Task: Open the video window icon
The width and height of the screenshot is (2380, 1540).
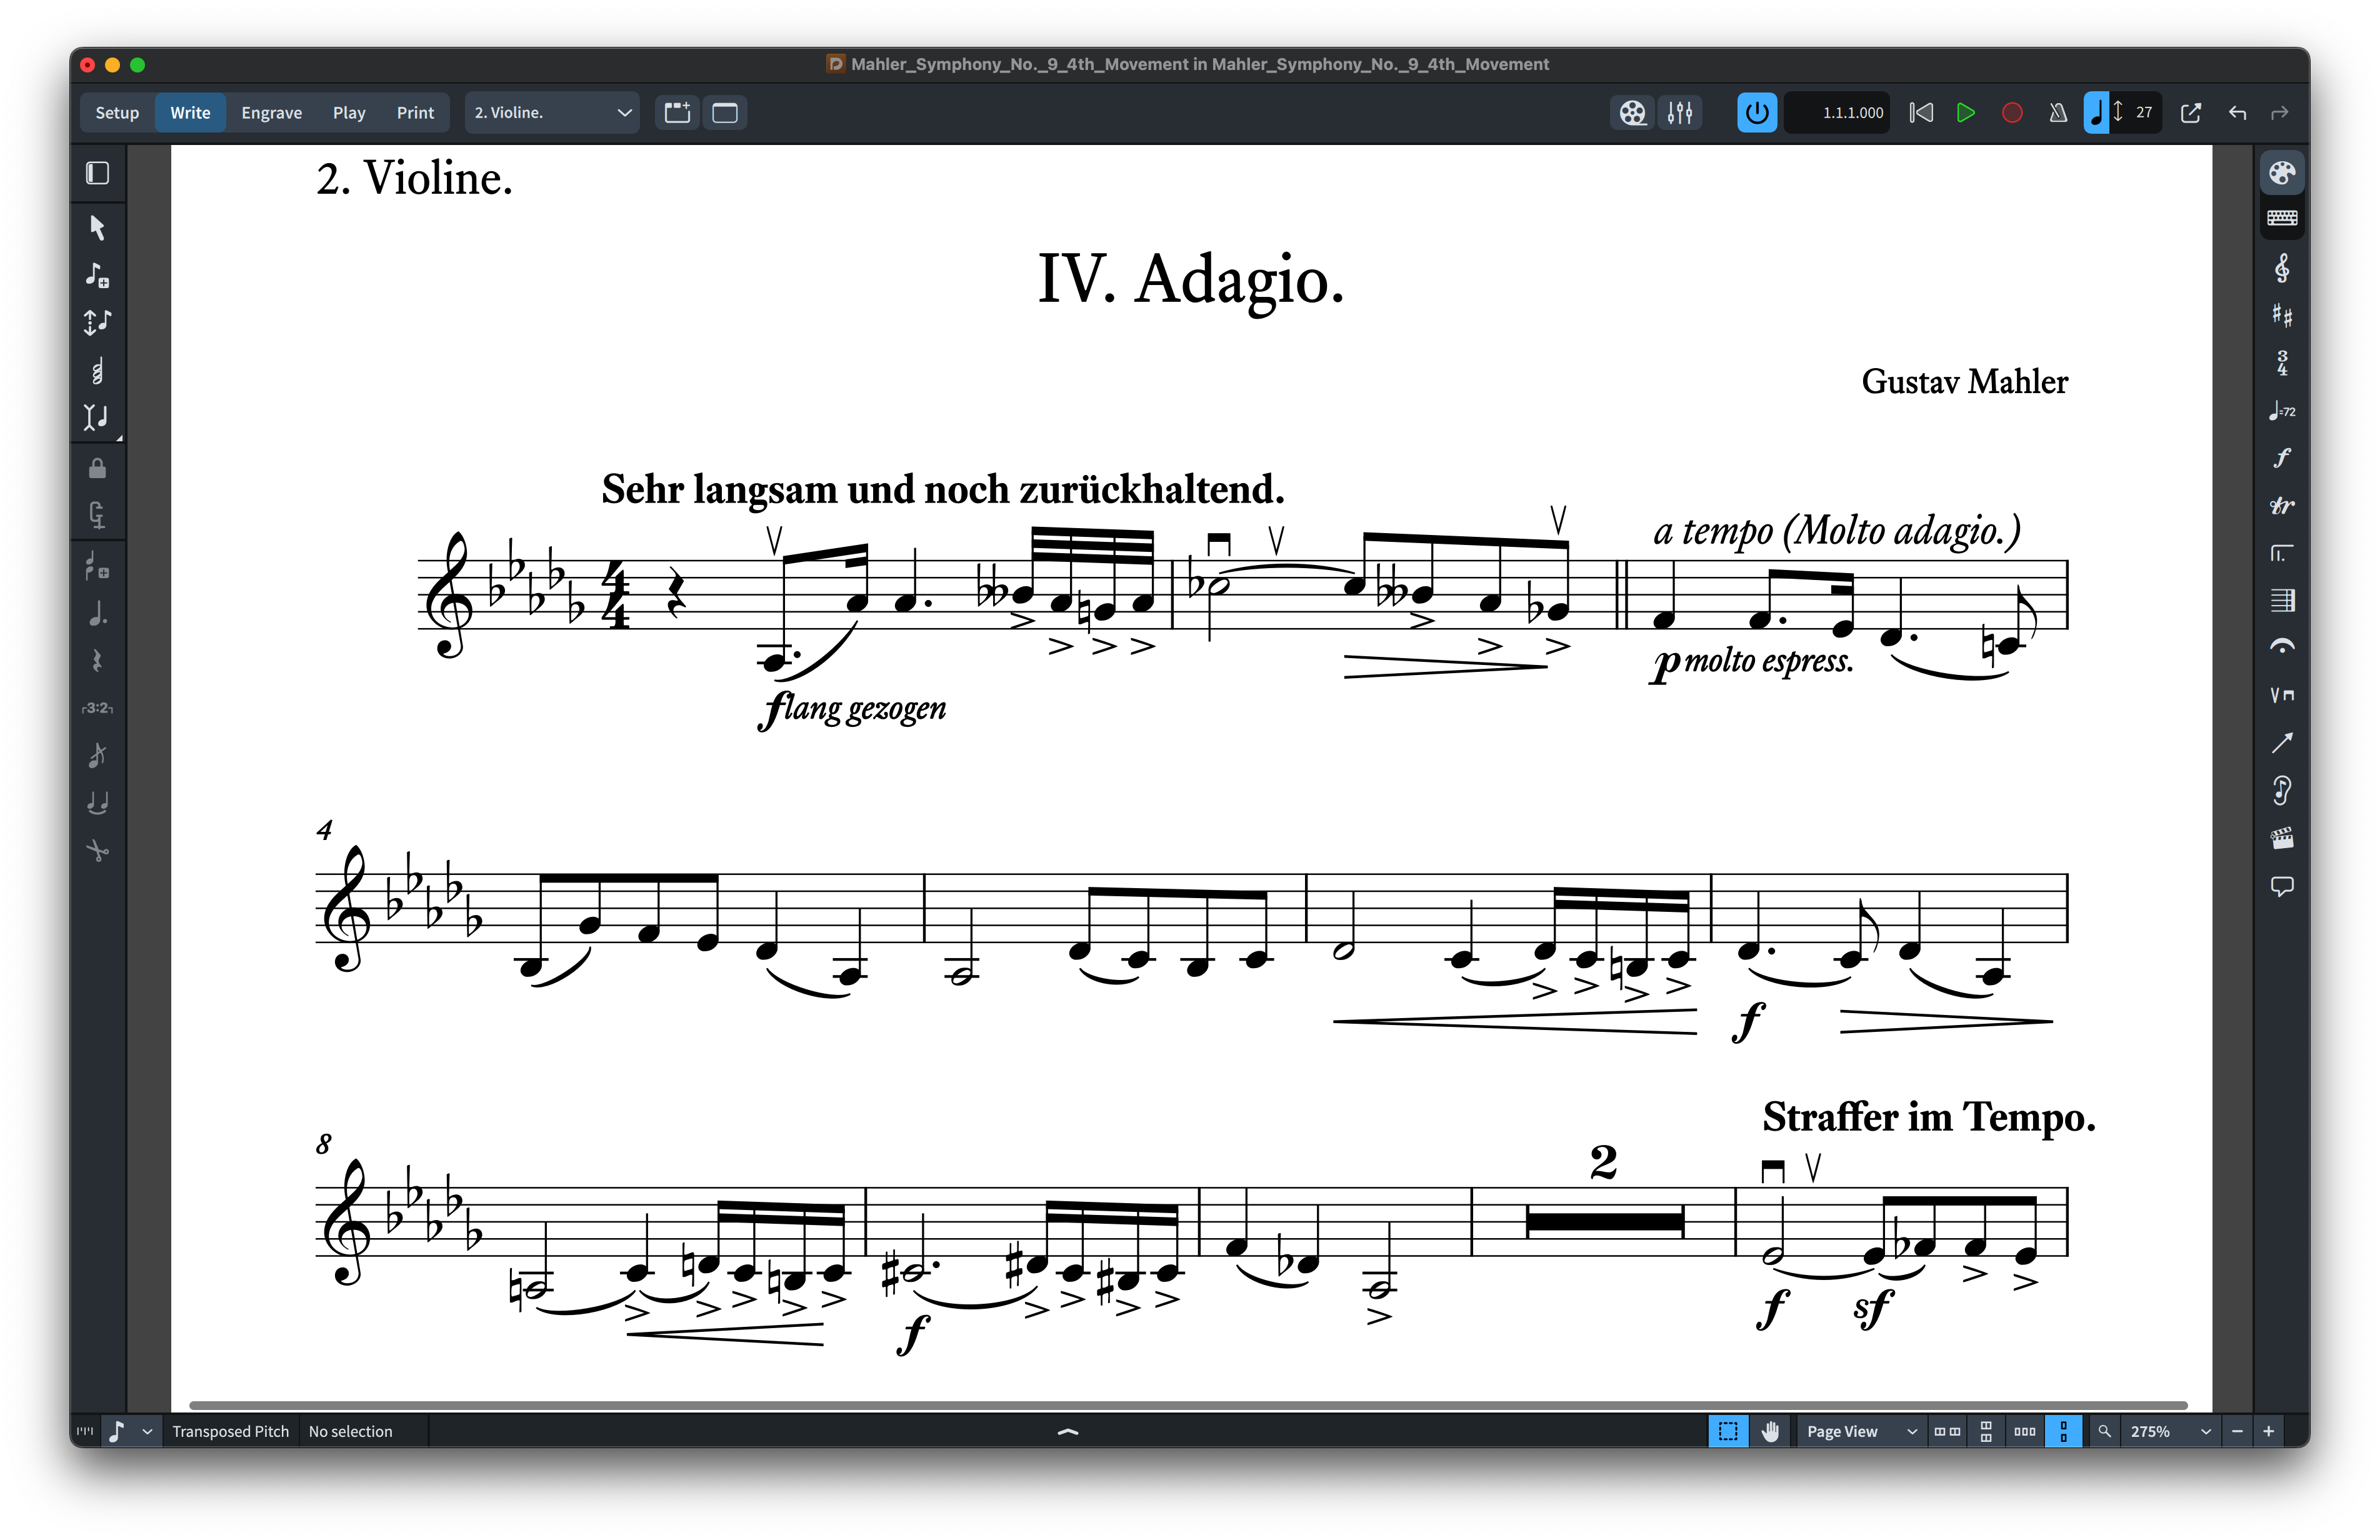Action: (x=1632, y=113)
